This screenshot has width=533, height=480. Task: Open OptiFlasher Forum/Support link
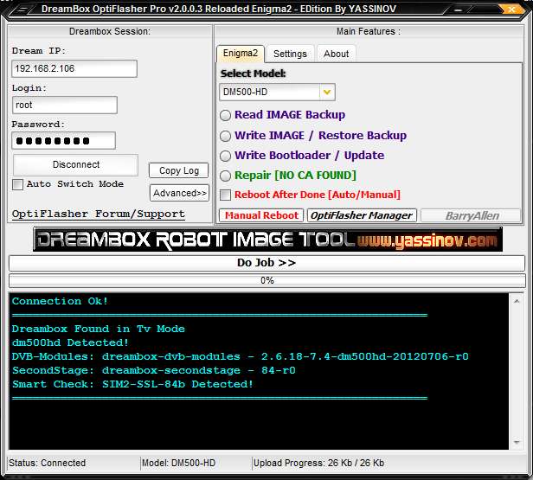point(99,214)
